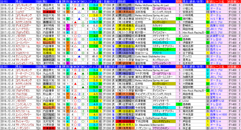
Task: Click breeder 浦河土肥牧場
Action: coord(143,77)
